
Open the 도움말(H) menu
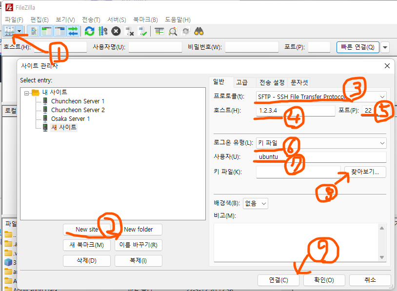[178, 19]
